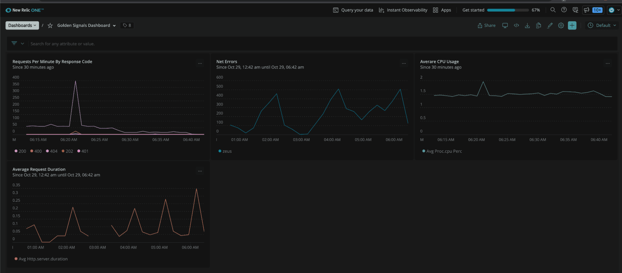Click the TV mode monitor icon
This screenshot has height=273, width=622.
click(505, 26)
